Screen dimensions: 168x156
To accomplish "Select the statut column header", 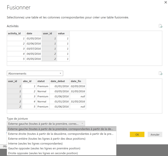I will click(x=43, y=81).
